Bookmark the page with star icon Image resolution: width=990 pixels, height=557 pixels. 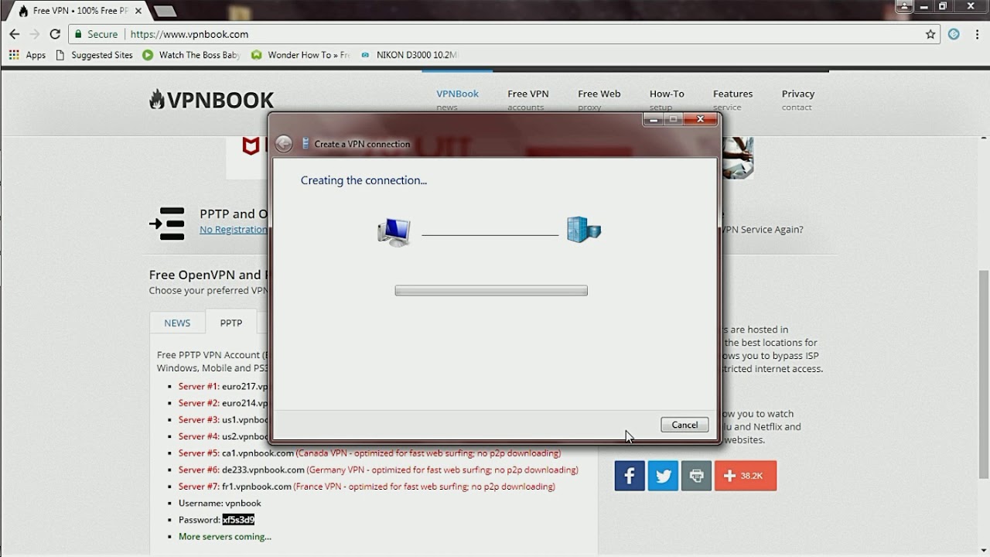click(930, 34)
